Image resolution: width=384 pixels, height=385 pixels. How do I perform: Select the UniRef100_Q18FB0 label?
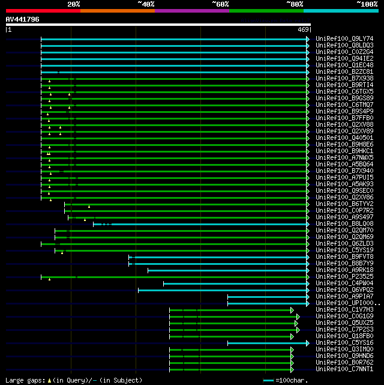pos(344,336)
